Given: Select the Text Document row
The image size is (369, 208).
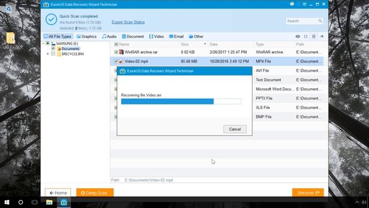Looking at the screenshot, I should tap(288, 80).
